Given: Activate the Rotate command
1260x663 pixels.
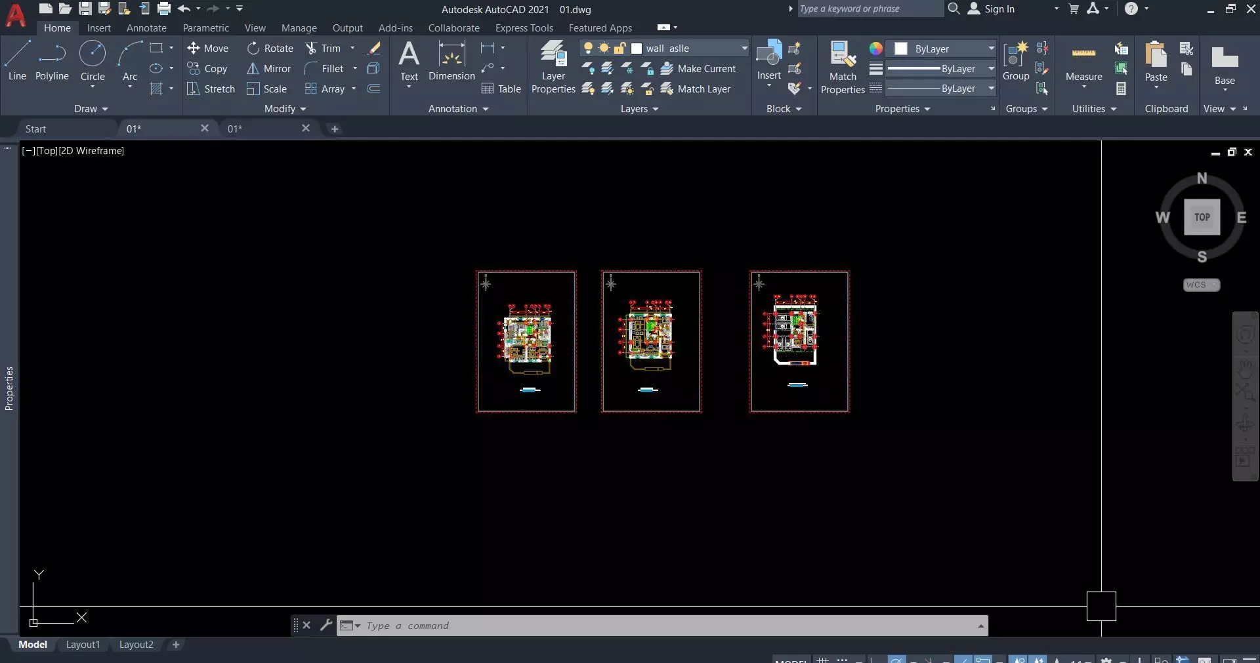Looking at the screenshot, I should tap(270, 49).
